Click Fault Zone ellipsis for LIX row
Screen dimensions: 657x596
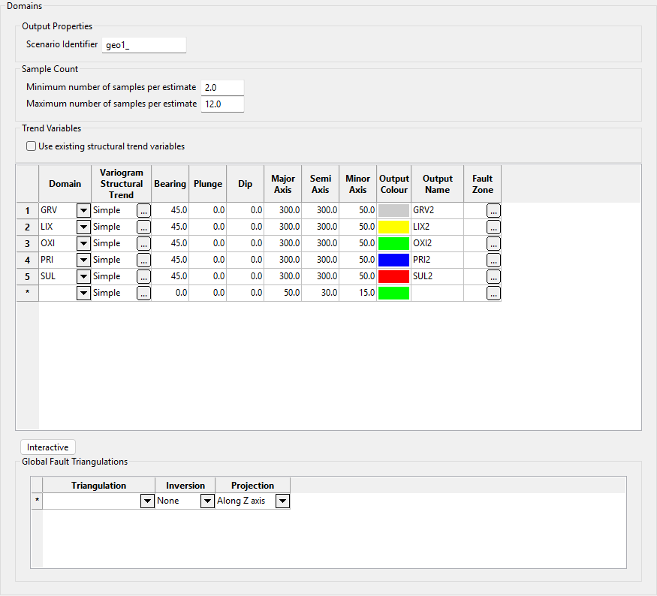click(493, 227)
